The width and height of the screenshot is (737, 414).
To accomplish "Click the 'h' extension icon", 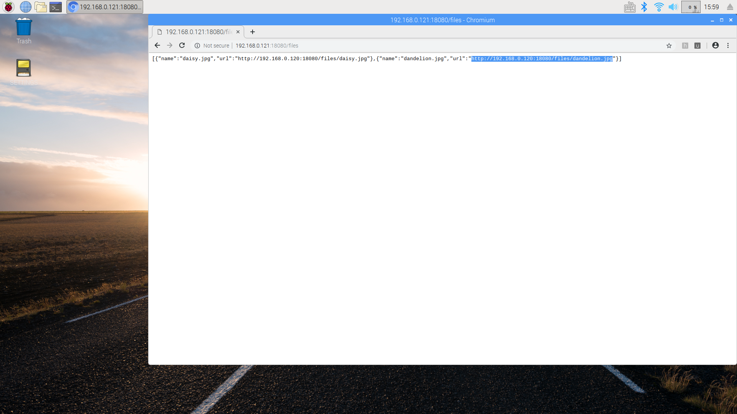I will (685, 46).
